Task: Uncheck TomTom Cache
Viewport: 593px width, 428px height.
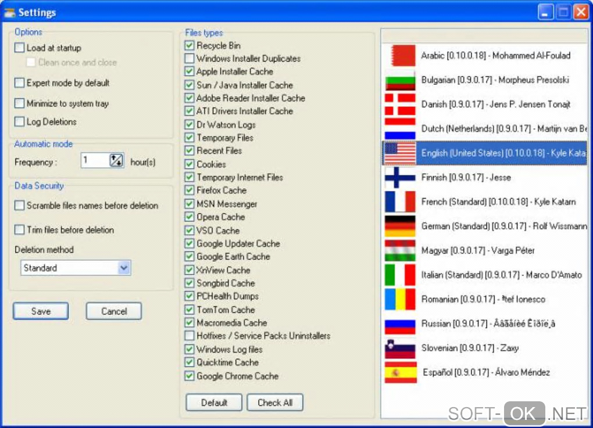Action: (x=190, y=310)
